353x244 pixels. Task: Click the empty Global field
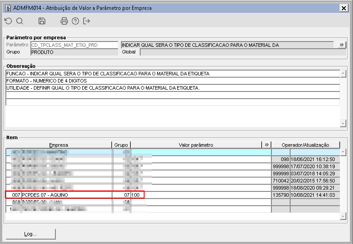[x=243, y=52]
